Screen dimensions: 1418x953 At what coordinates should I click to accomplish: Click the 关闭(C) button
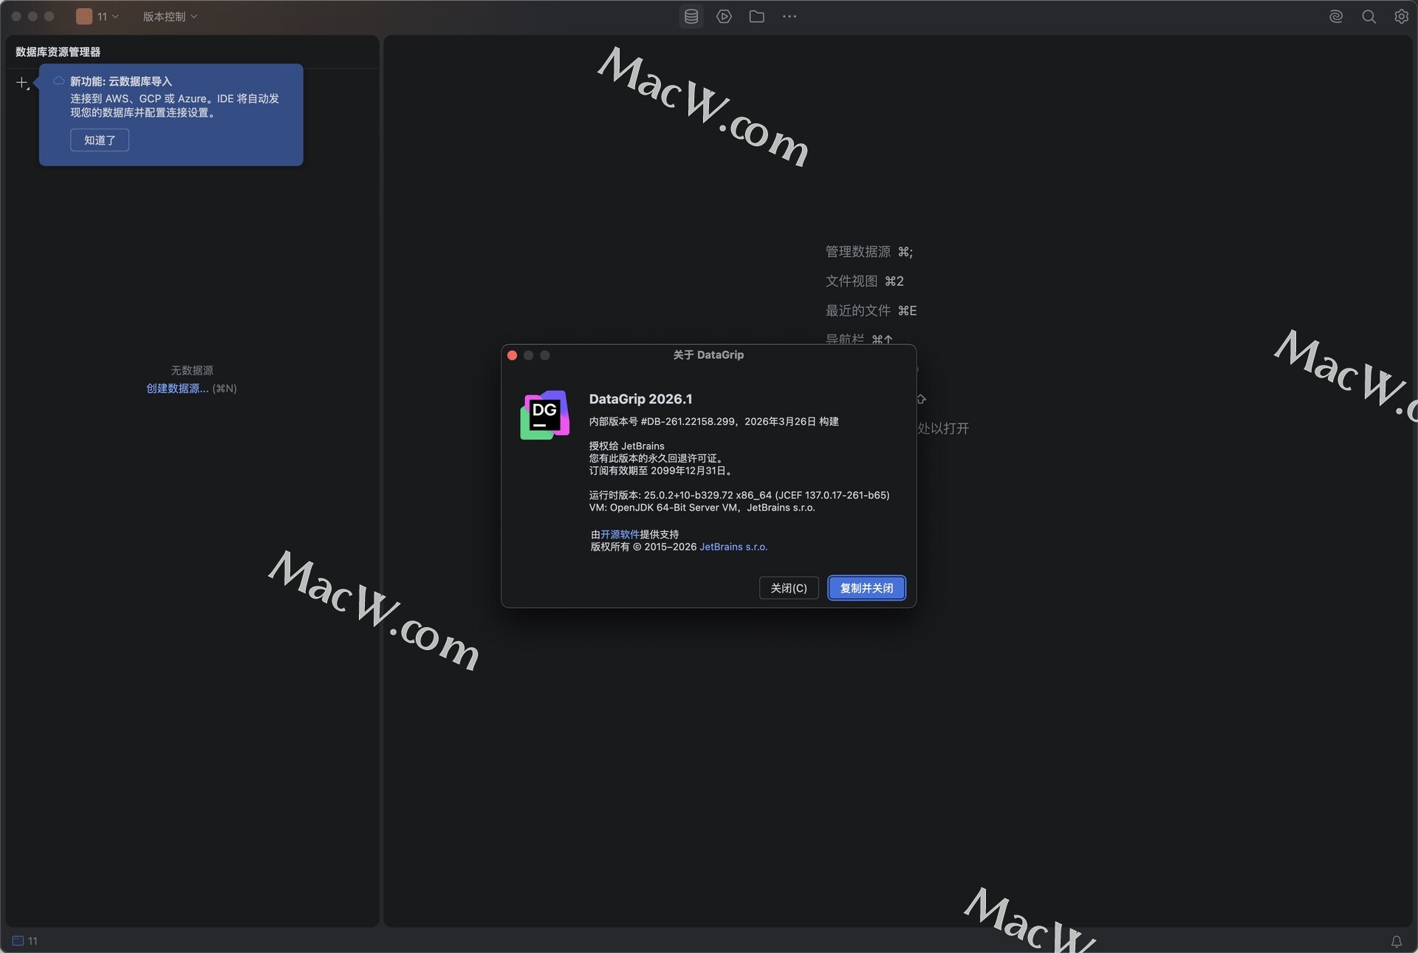(x=788, y=588)
